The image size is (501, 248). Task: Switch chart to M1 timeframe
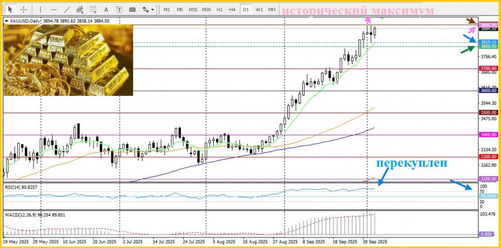(x=166, y=9)
